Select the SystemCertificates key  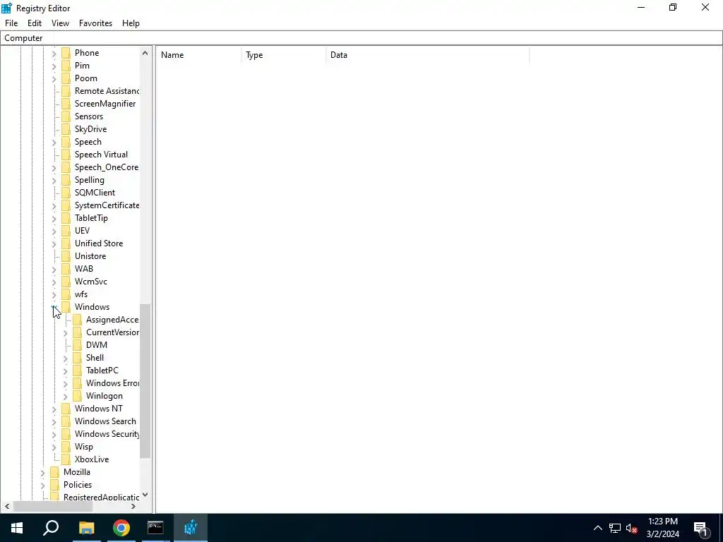pyautogui.click(x=107, y=205)
